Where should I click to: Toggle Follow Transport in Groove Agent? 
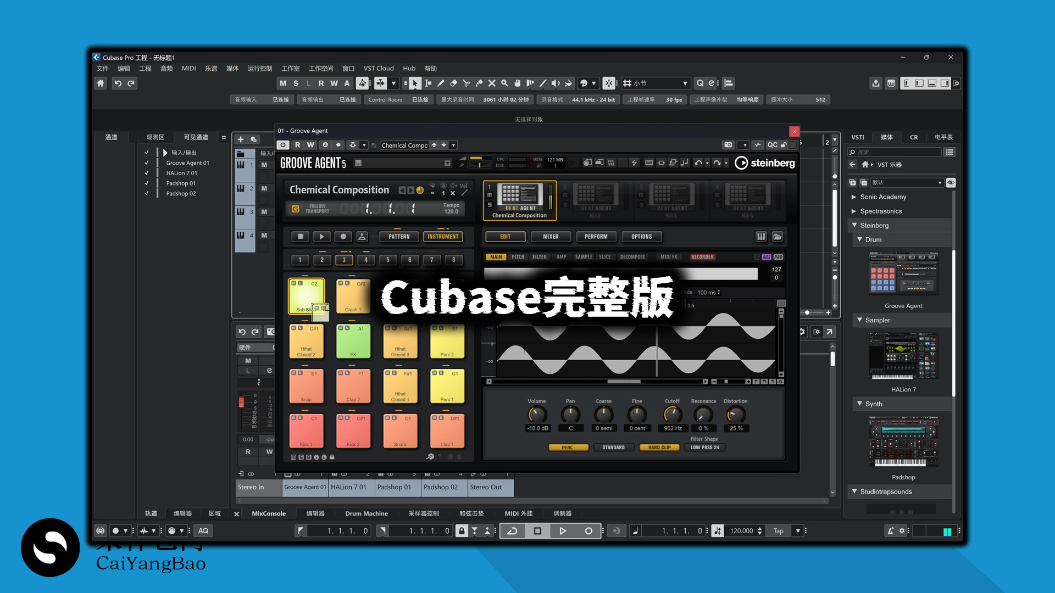tap(295, 209)
